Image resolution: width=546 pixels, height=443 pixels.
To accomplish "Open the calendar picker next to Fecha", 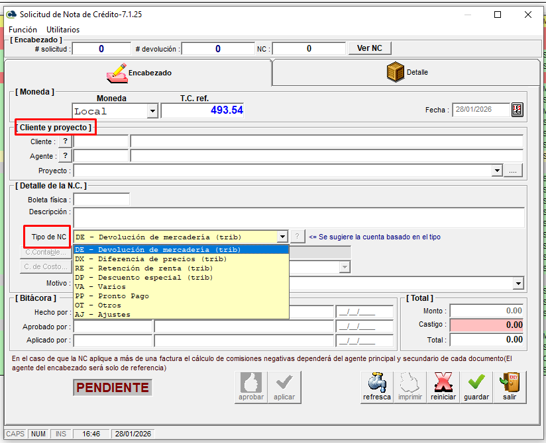I will 518,110.
